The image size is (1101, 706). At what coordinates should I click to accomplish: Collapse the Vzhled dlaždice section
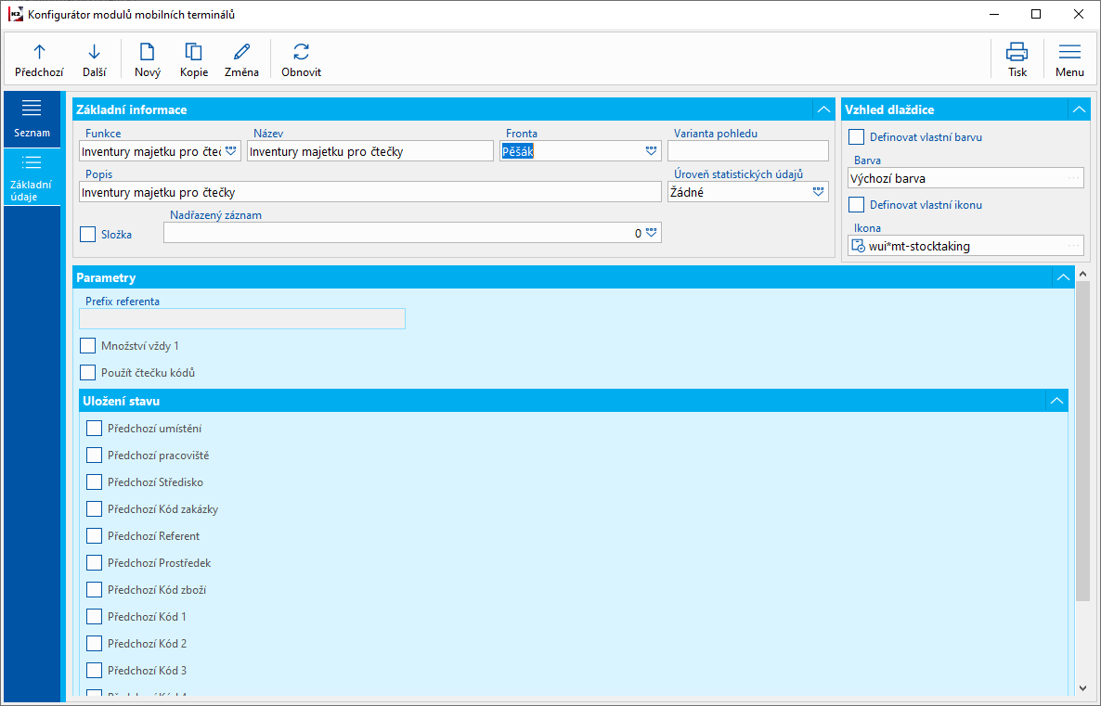coord(1080,109)
